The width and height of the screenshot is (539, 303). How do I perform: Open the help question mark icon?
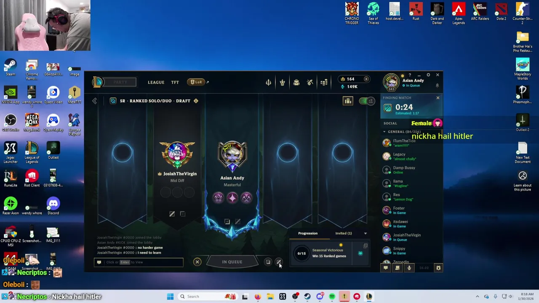410,75
